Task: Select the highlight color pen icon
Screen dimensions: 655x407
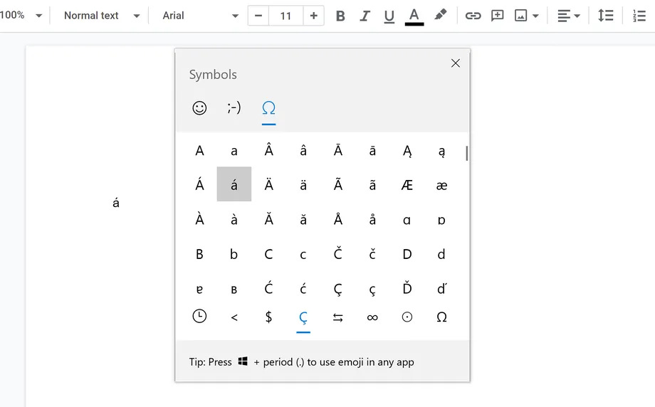Action: click(441, 15)
